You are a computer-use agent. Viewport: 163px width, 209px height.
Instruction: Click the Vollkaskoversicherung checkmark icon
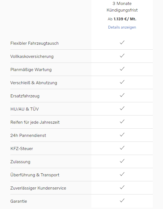coord(122,56)
